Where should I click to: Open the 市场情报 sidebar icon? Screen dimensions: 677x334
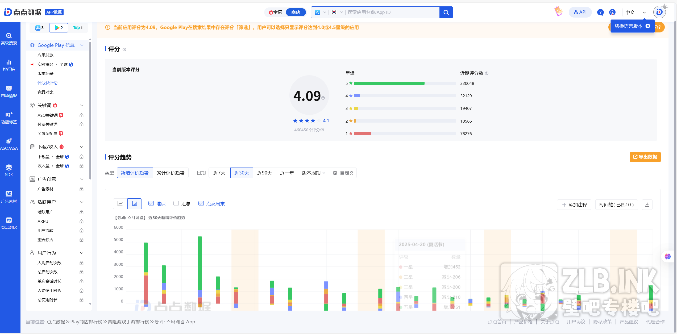point(9,91)
